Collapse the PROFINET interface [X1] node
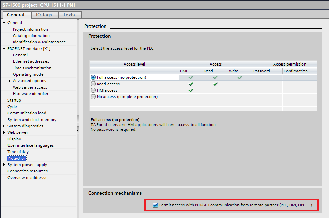This screenshot has height=218, width=329. pos(4,49)
